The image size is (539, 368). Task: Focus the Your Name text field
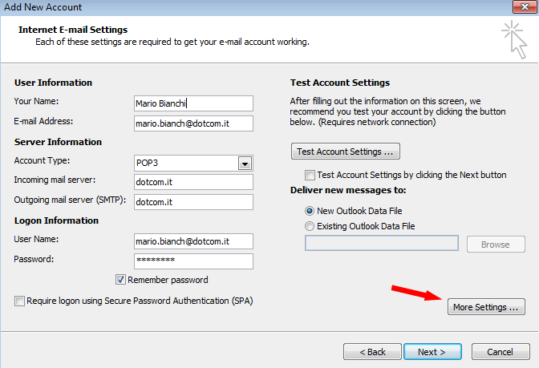pyautogui.click(x=193, y=103)
